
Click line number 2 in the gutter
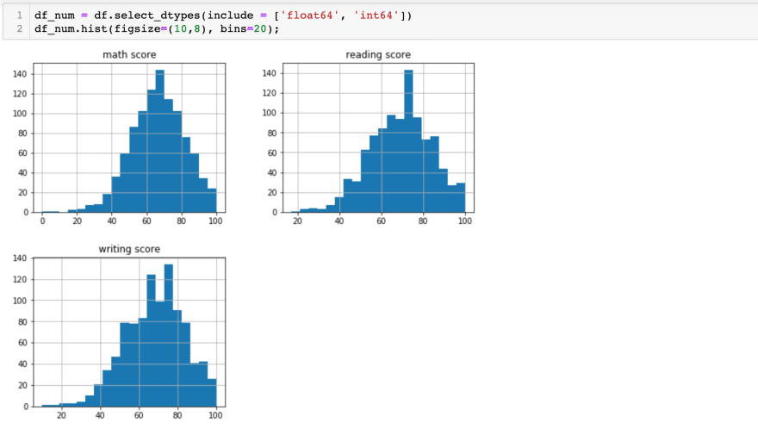19,29
